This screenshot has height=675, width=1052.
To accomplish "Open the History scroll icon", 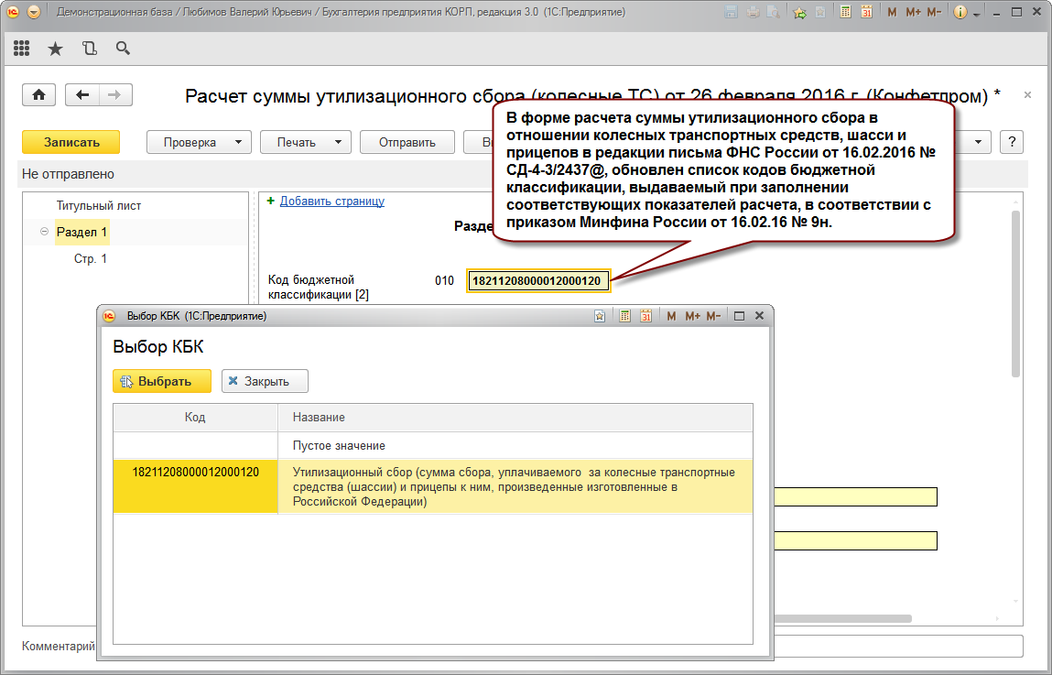I will tap(89, 49).
